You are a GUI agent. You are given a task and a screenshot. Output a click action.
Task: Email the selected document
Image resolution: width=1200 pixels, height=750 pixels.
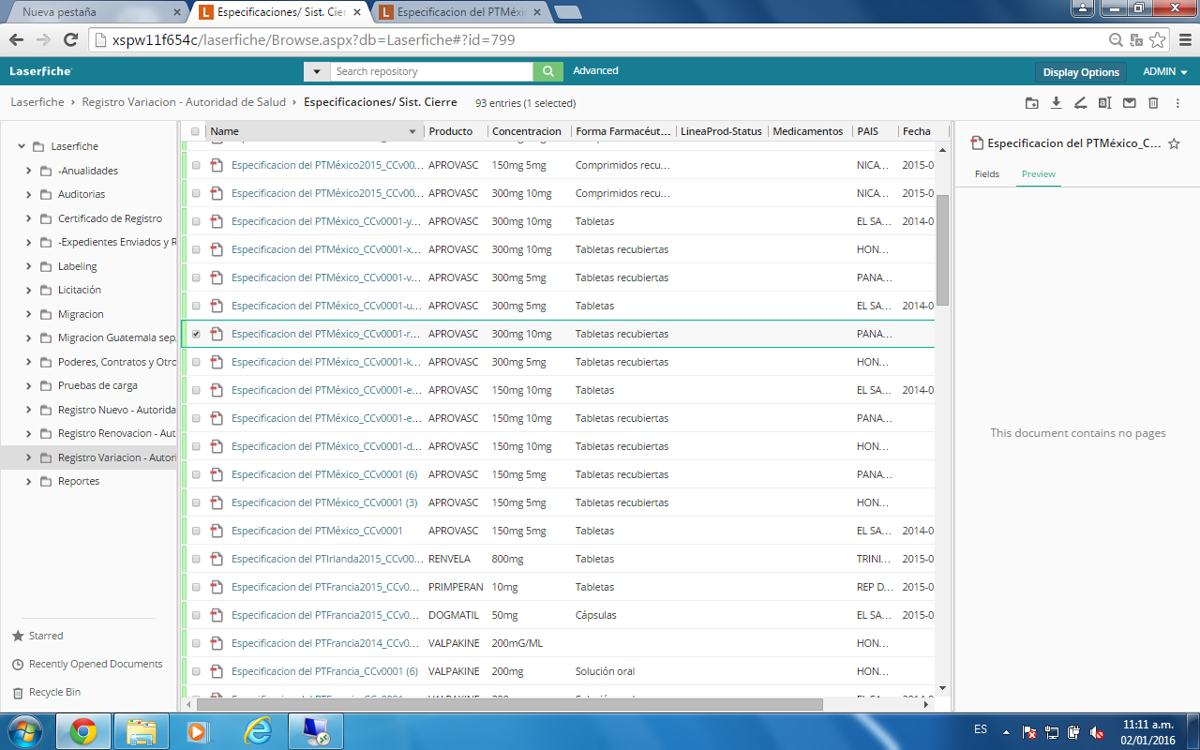1130,103
